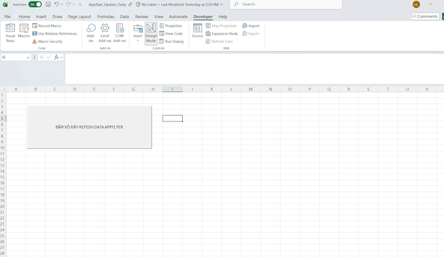The height and width of the screenshot is (257, 444).
Task: Select the active cell I5
Action: click(172, 119)
